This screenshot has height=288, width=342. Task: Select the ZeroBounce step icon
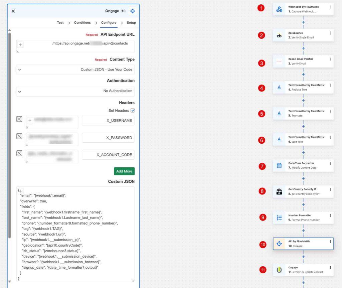coord(279,35)
